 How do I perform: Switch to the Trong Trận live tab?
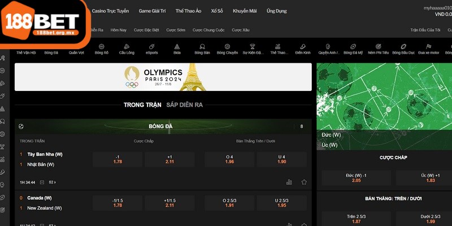pos(142,105)
